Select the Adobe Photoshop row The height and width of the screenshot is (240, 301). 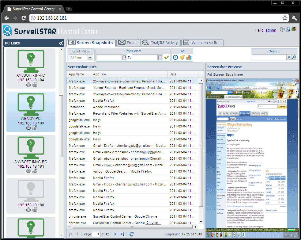click(x=133, y=107)
